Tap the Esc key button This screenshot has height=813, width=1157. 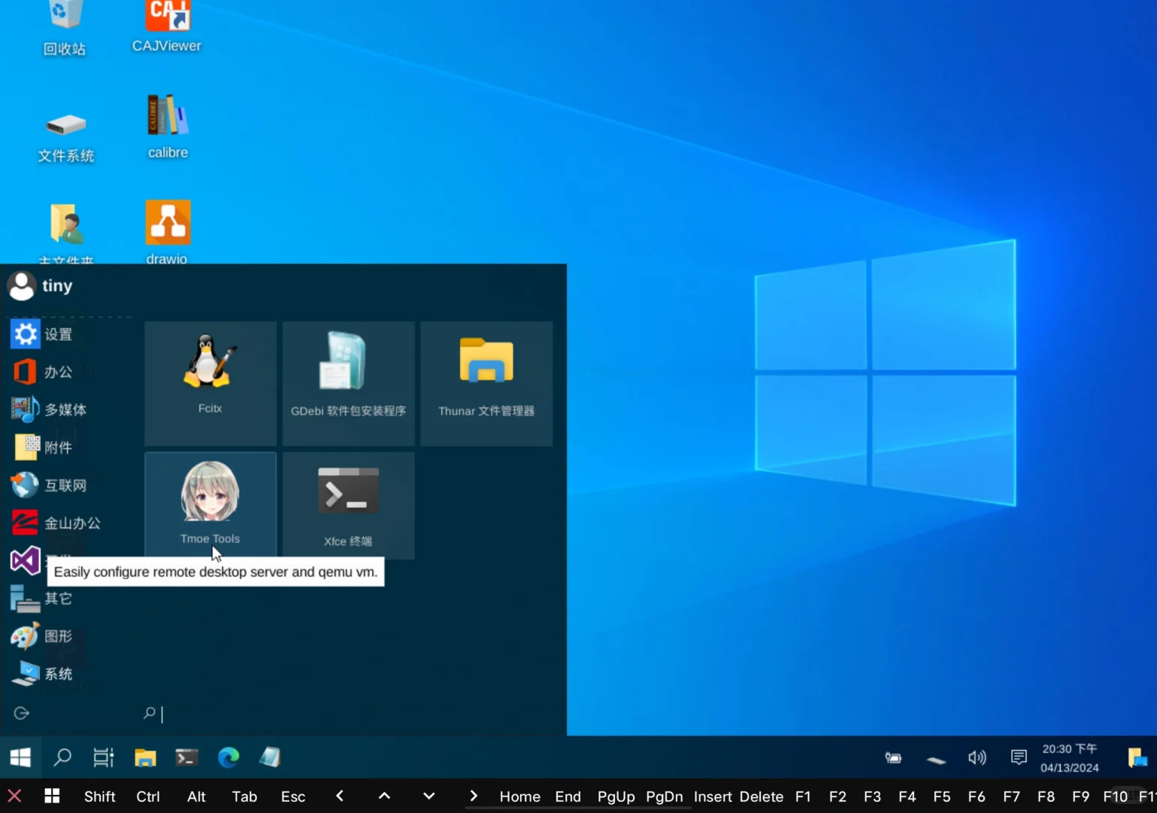pyautogui.click(x=293, y=796)
